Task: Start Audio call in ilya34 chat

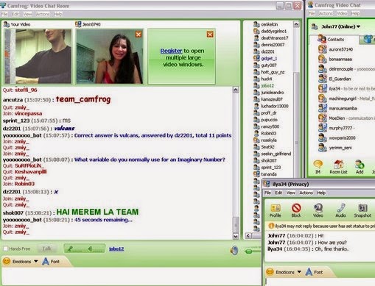Action: [x=340, y=210]
